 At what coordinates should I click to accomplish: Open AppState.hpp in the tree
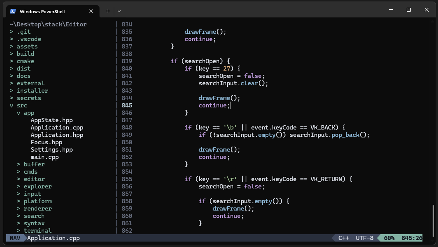tap(52, 120)
